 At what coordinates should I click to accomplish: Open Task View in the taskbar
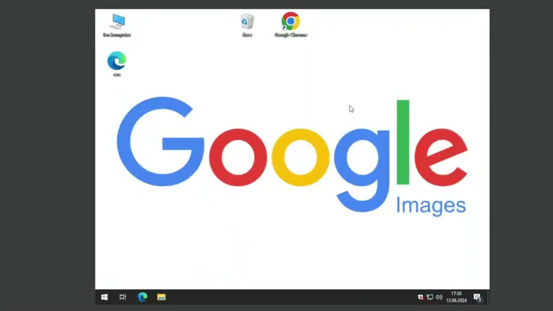[x=123, y=297]
